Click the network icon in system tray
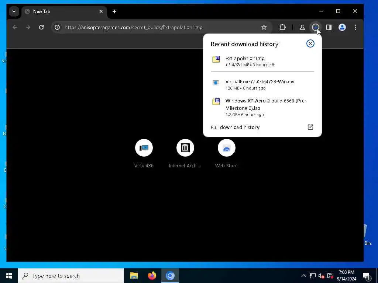378x283 pixels. point(313,276)
